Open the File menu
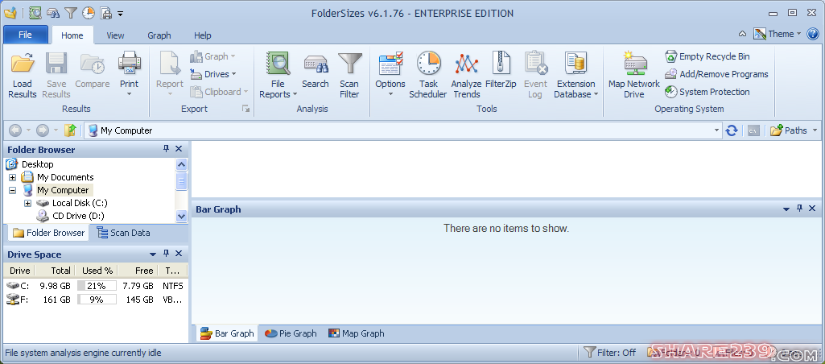825x364 pixels. pyautogui.click(x=25, y=35)
